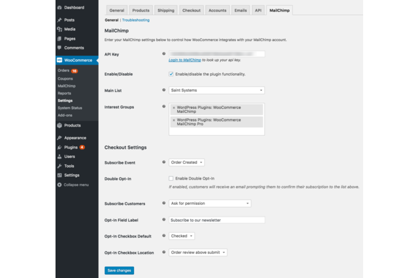Click help tip icon beside Opt-In Field Label
Screen dimensions: 418x278
coord(164,220)
